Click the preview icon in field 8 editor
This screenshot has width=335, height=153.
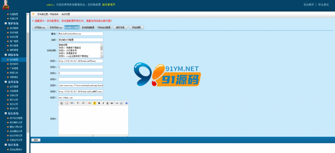coord(67,103)
